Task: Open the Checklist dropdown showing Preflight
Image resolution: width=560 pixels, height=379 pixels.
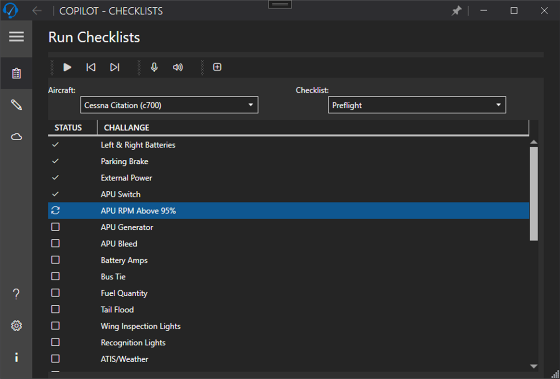Action: point(417,105)
